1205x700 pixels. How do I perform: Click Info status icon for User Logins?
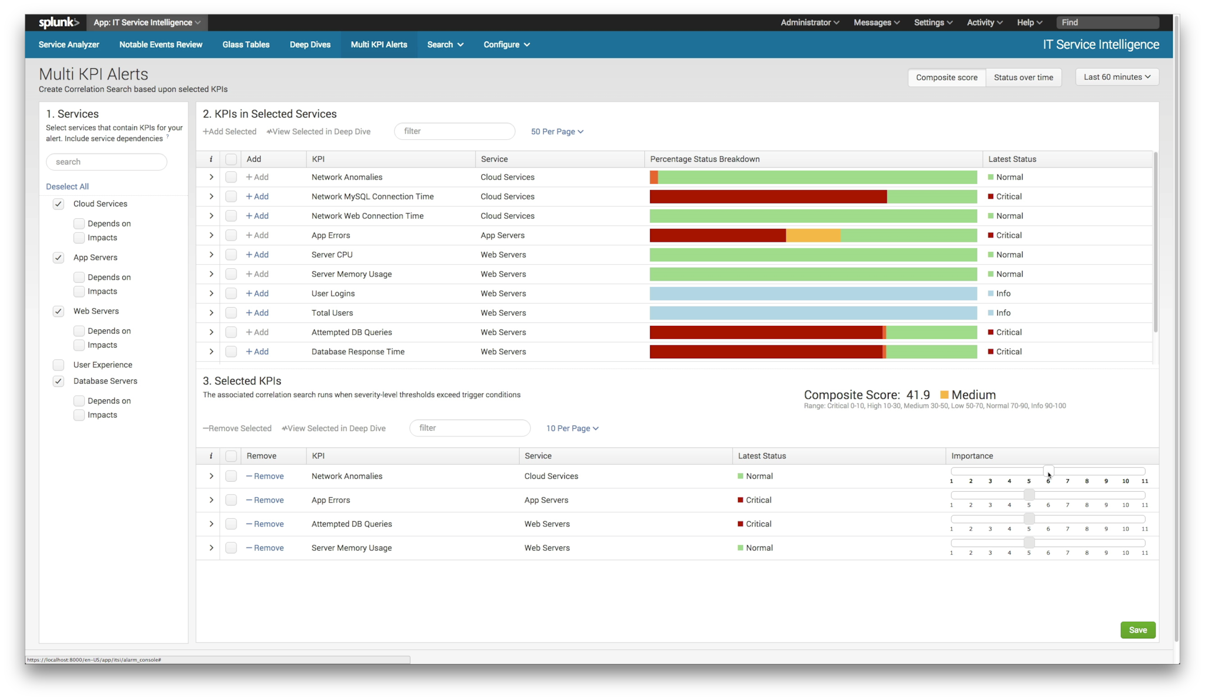[x=991, y=294]
